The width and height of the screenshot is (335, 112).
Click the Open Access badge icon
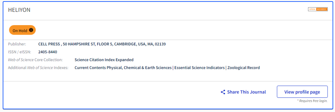click(x=318, y=9)
